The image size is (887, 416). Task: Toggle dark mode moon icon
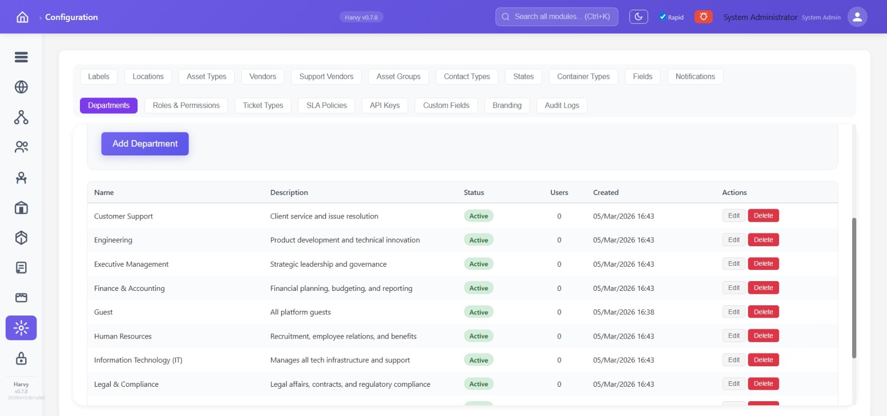point(638,17)
